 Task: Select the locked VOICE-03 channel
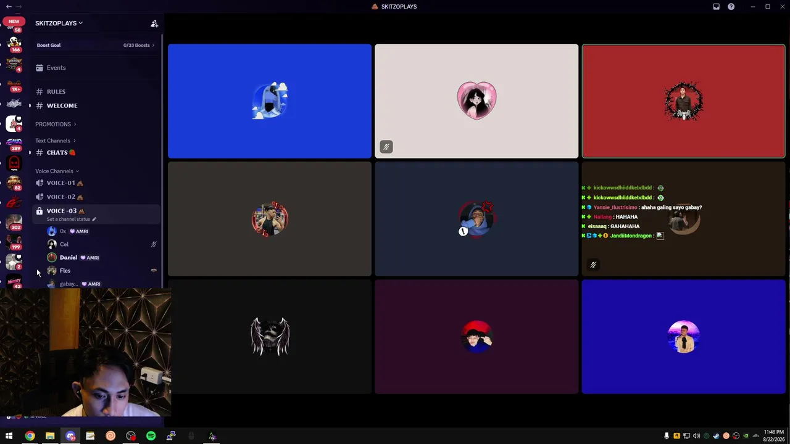pyautogui.click(x=96, y=214)
